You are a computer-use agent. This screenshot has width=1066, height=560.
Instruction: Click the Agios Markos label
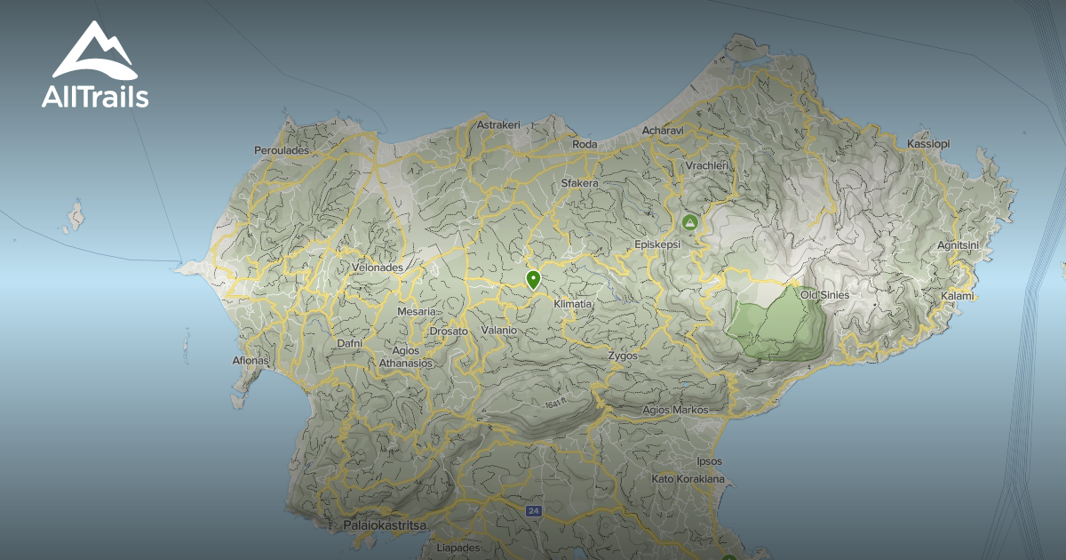click(676, 410)
